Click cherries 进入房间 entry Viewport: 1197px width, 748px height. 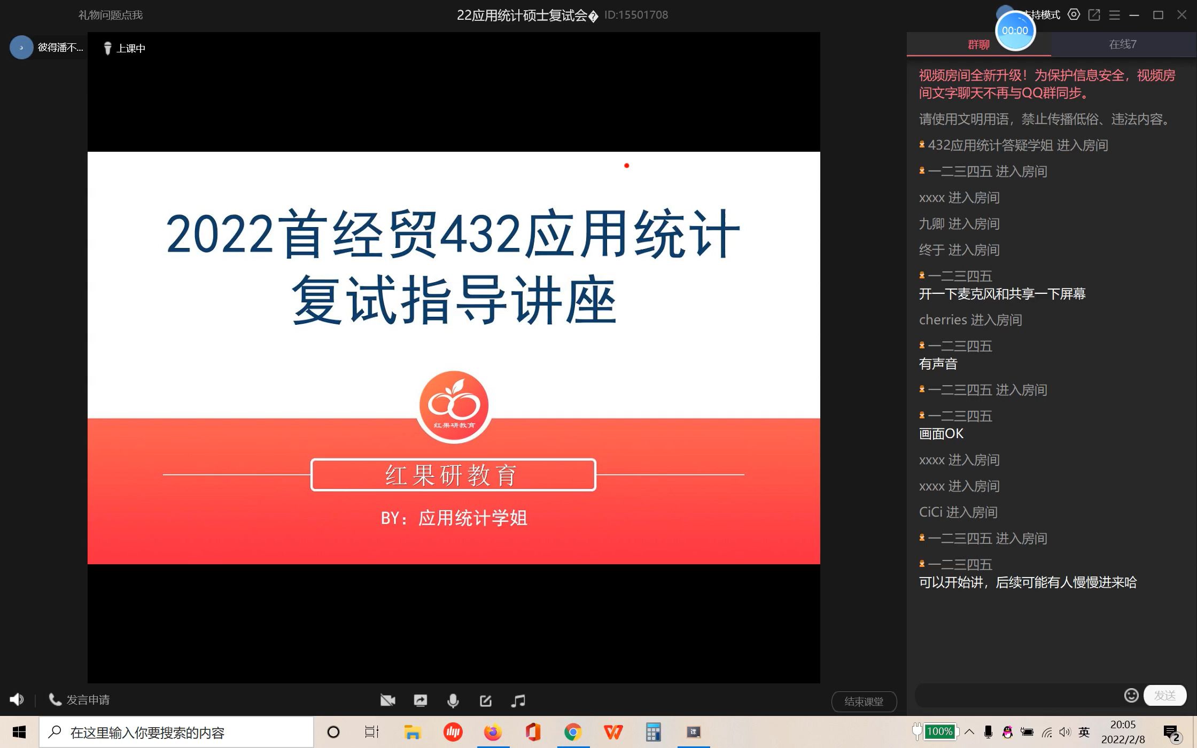pos(970,320)
